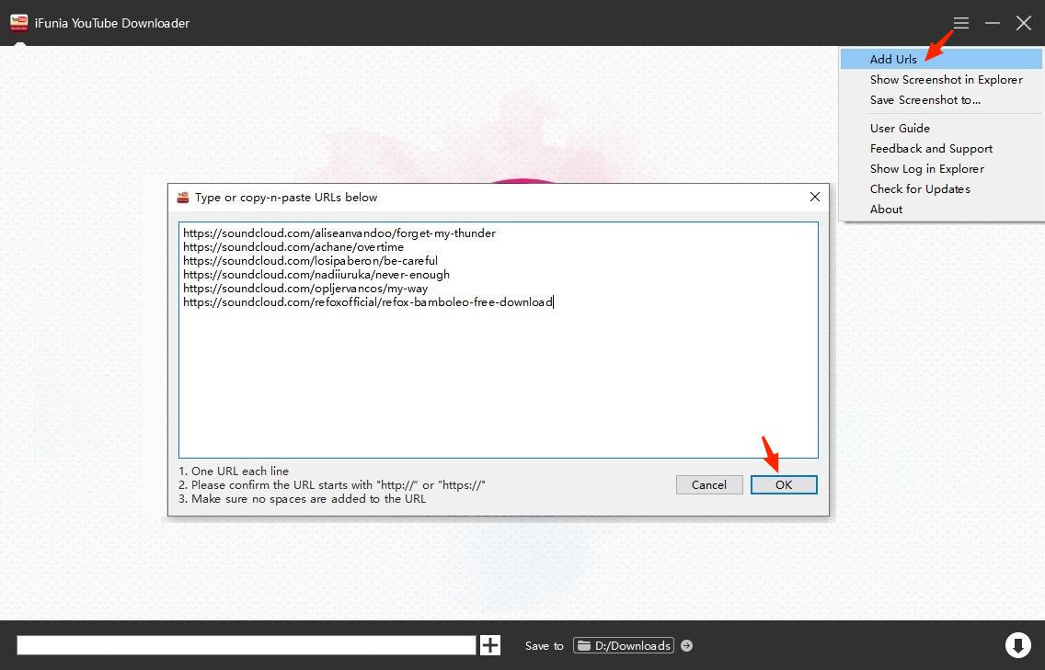Minimize the iFunia window
The image size is (1045, 670).
(x=993, y=23)
